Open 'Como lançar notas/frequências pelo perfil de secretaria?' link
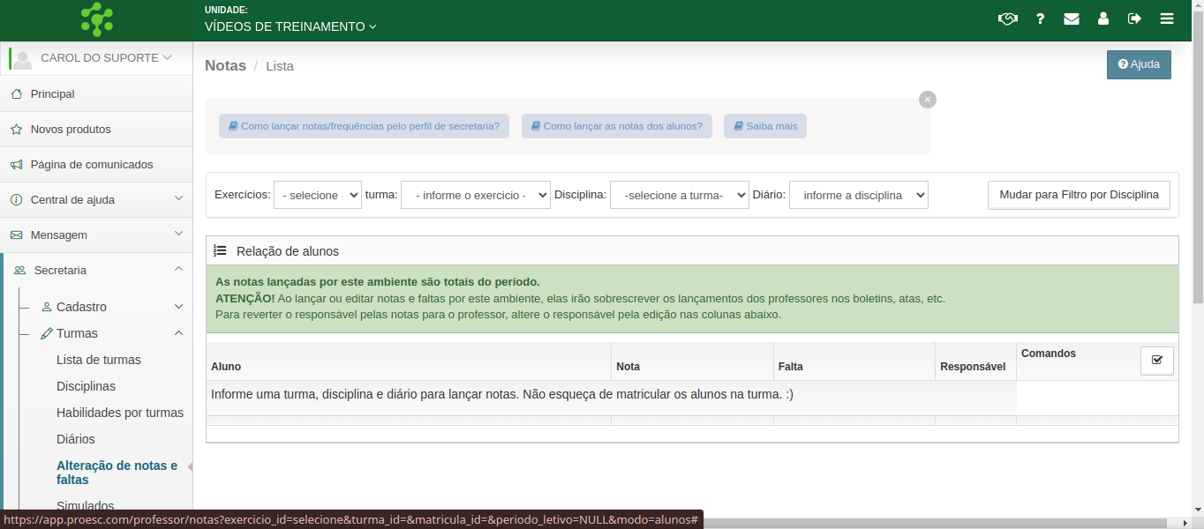The image size is (1204, 529). click(365, 126)
